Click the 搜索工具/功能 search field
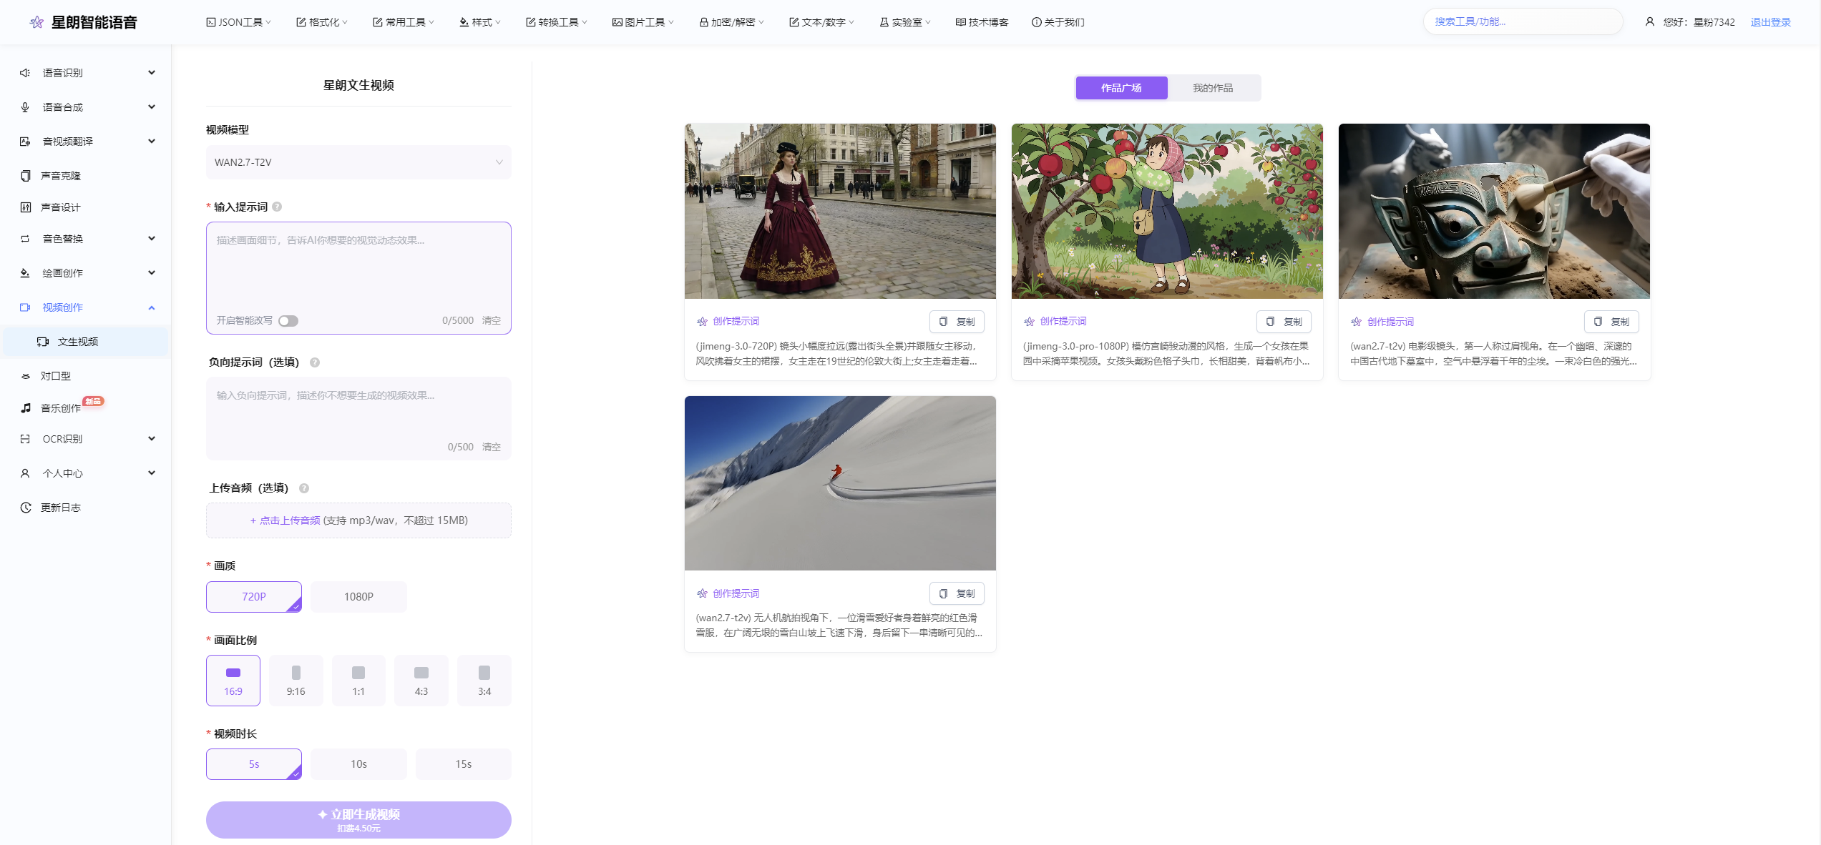 point(1523,21)
